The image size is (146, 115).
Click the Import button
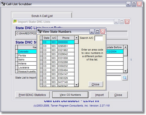[x=99, y=95]
